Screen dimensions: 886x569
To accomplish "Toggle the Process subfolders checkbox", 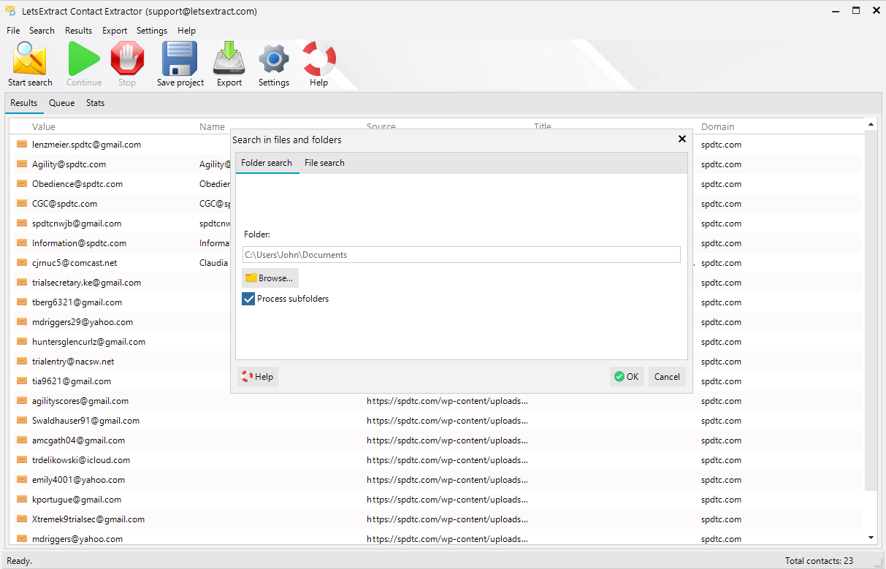I will click(x=248, y=298).
